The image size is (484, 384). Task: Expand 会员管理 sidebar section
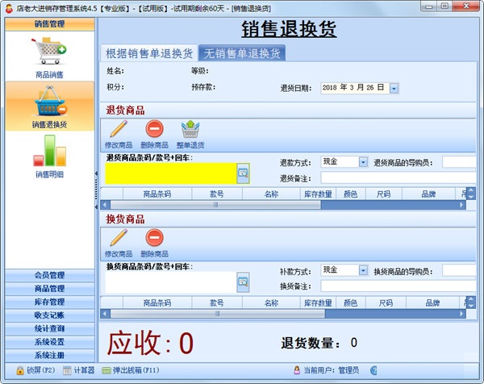pyautogui.click(x=50, y=275)
